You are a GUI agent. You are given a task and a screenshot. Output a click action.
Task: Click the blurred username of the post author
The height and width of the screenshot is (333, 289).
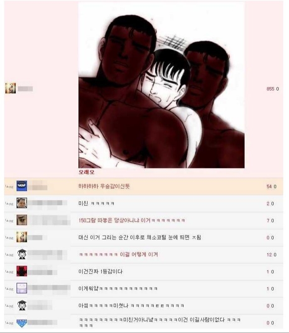25,89
